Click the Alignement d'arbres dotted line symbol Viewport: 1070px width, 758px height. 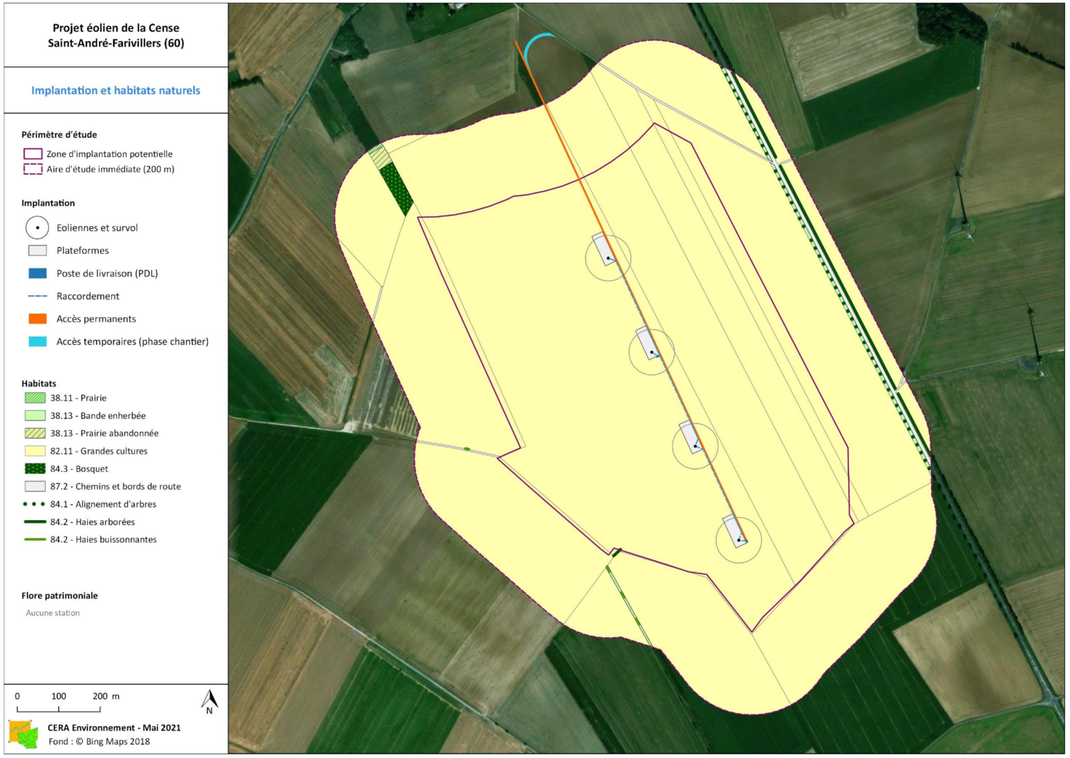pos(34,504)
